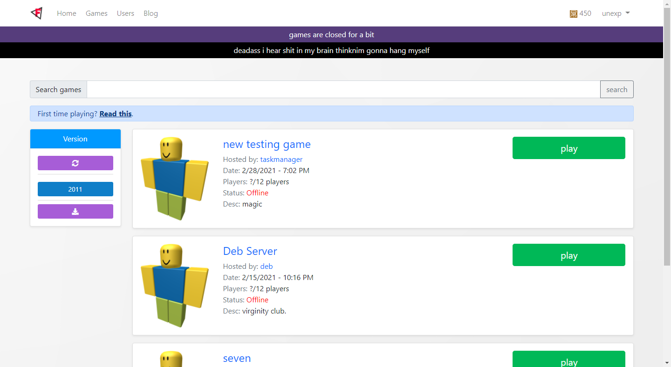Click player count on Deb Server
The image size is (671, 367).
pos(269,289)
